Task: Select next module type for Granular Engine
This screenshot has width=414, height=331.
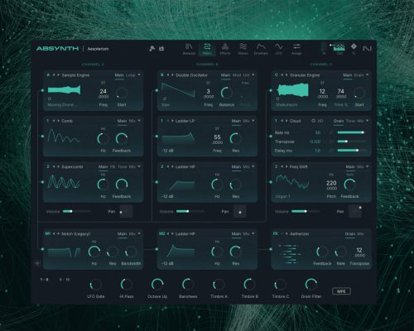Action: [x=286, y=75]
